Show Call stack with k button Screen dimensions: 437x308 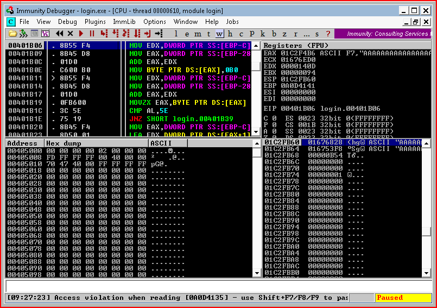[263, 34]
